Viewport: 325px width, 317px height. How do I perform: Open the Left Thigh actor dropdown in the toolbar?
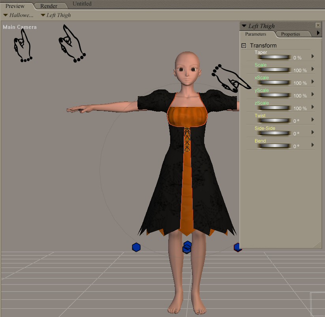coord(56,15)
